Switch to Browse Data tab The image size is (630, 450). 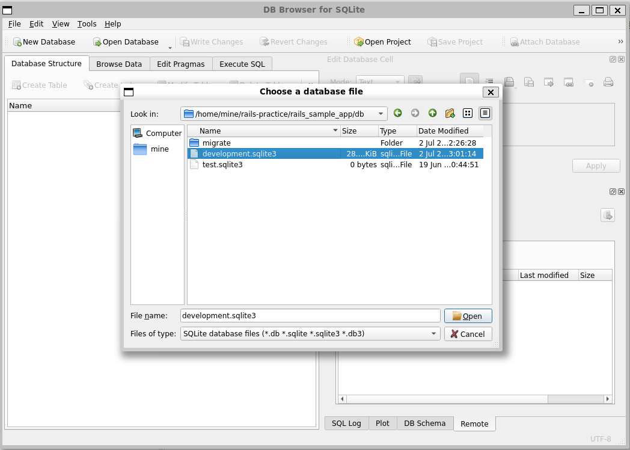point(119,64)
